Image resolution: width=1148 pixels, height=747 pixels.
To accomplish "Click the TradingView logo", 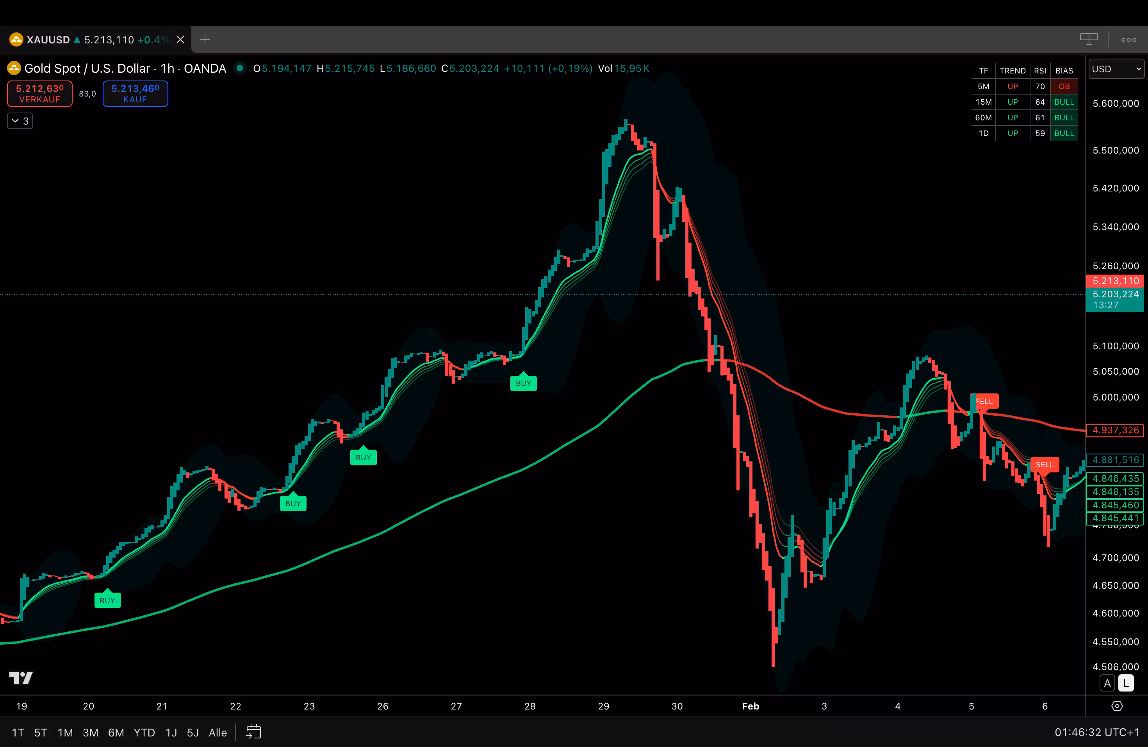I will (21, 677).
